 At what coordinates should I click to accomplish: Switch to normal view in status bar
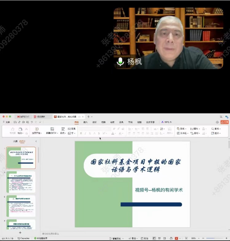pyautogui.click(x=154, y=238)
